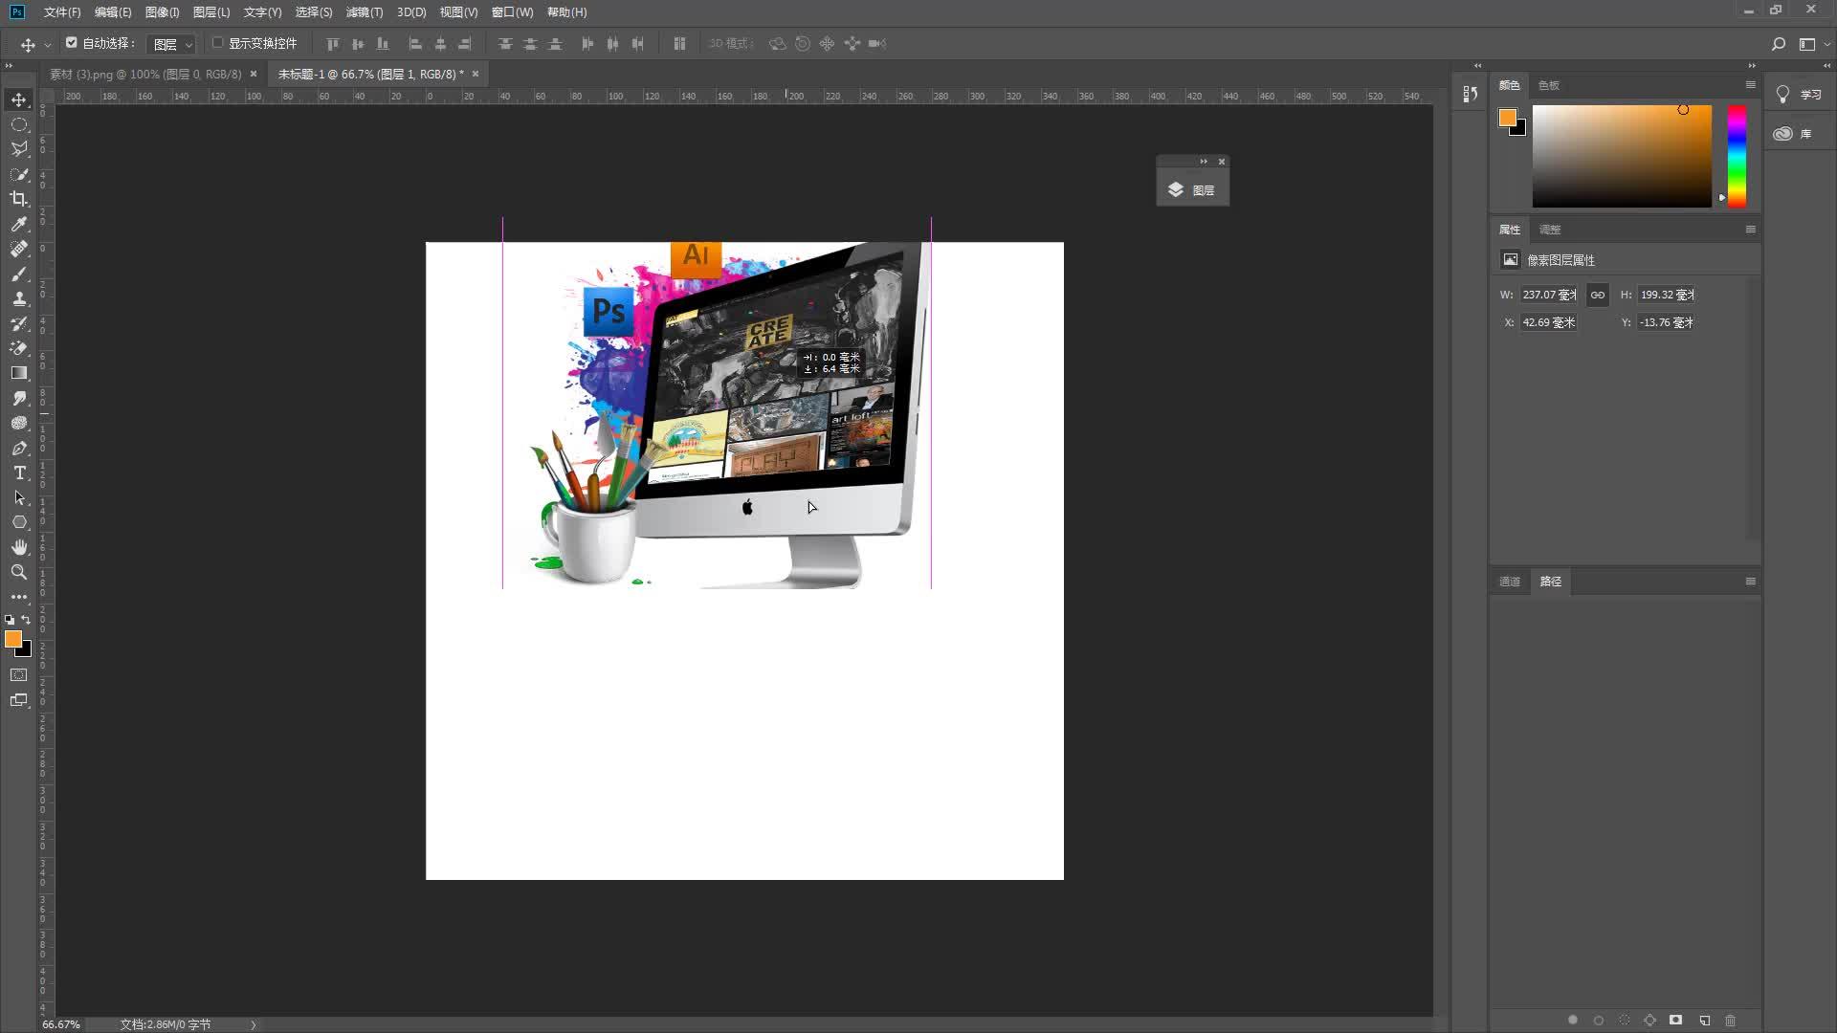The height and width of the screenshot is (1033, 1837).
Task: Pick the Smudge tool
Action: coord(19,398)
